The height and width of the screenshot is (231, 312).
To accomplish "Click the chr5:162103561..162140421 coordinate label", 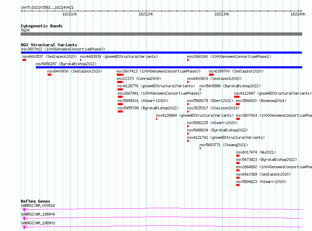I will [47, 8].
